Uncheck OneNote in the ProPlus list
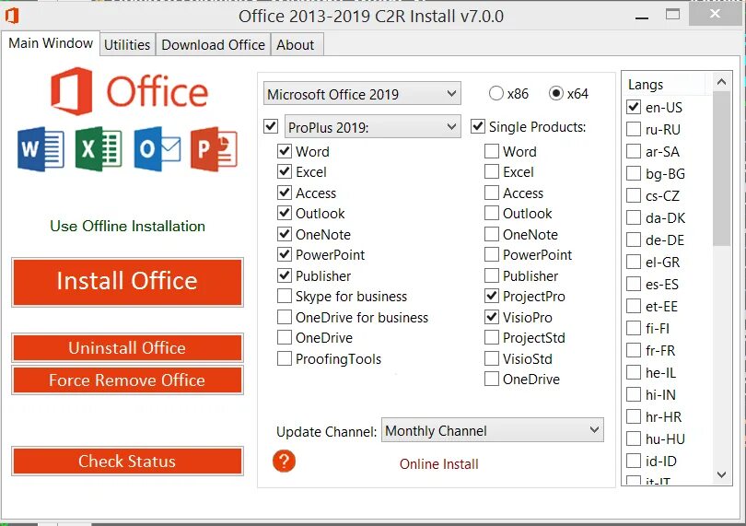The image size is (746, 526). pos(285,234)
